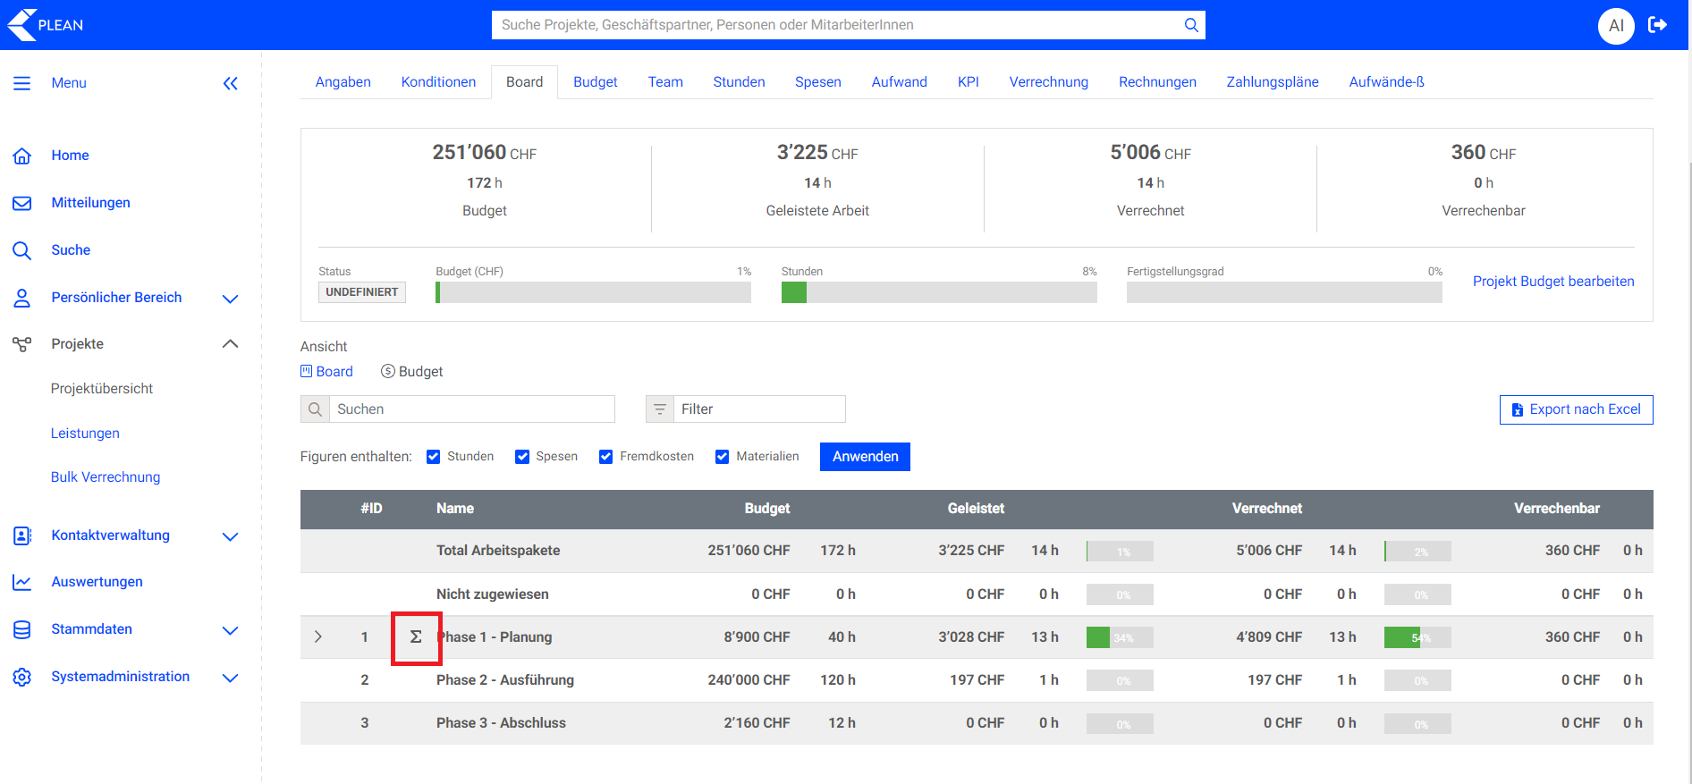Click Export nach Excel button

pyautogui.click(x=1577, y=409)
